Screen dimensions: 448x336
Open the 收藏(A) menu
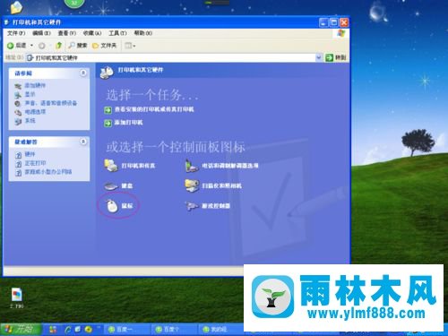[x=92, y=33]
